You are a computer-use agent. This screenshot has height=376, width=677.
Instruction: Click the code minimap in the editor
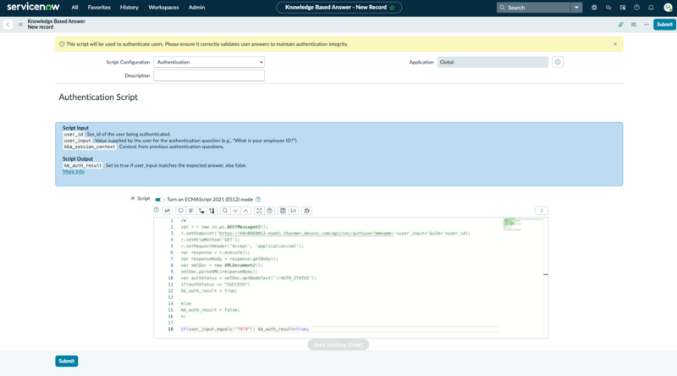click(523, 224)
